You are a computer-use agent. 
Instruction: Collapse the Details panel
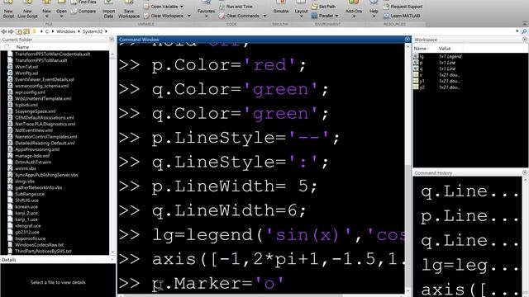[x=112, y=260]
